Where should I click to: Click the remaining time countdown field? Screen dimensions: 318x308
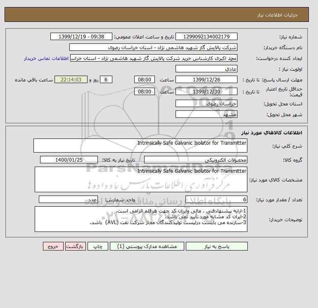point(71,80)
